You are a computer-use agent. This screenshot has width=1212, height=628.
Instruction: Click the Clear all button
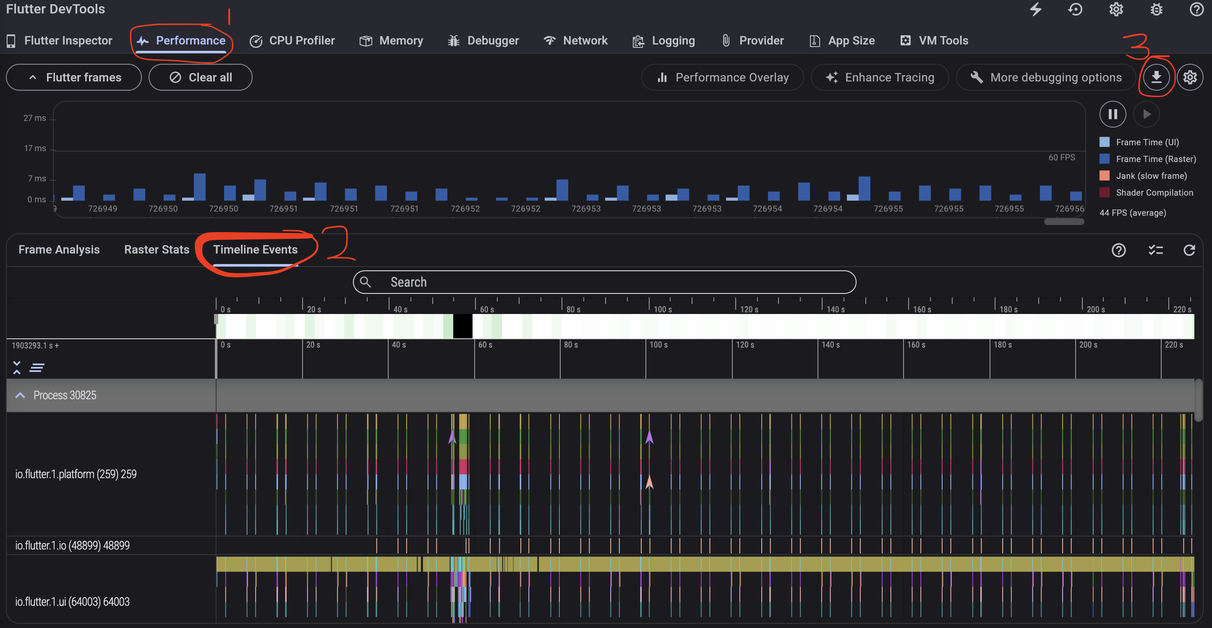coord(201,77)
